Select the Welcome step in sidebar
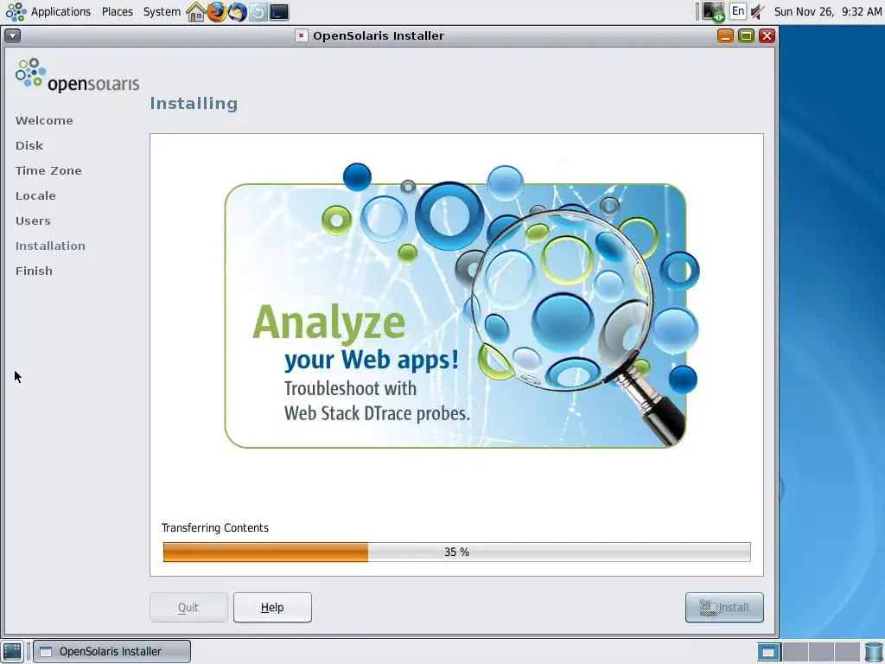 point(44,121)
